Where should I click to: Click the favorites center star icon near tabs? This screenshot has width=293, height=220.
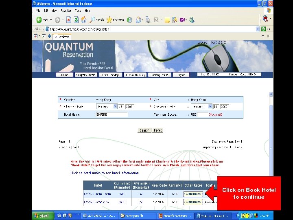(x=35, y=36)
